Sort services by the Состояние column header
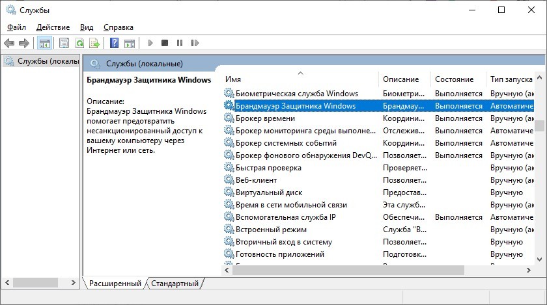Image resolution: width=547 pixels, height=305 pixels. (x=455, y=79)
